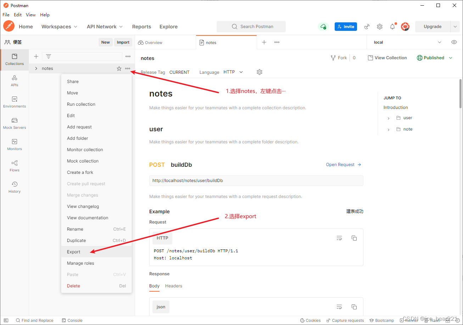This screenshot has height=325, width=463.
Task: Open the three-dot menu on the notes collection row
Action: click(128, 68)
